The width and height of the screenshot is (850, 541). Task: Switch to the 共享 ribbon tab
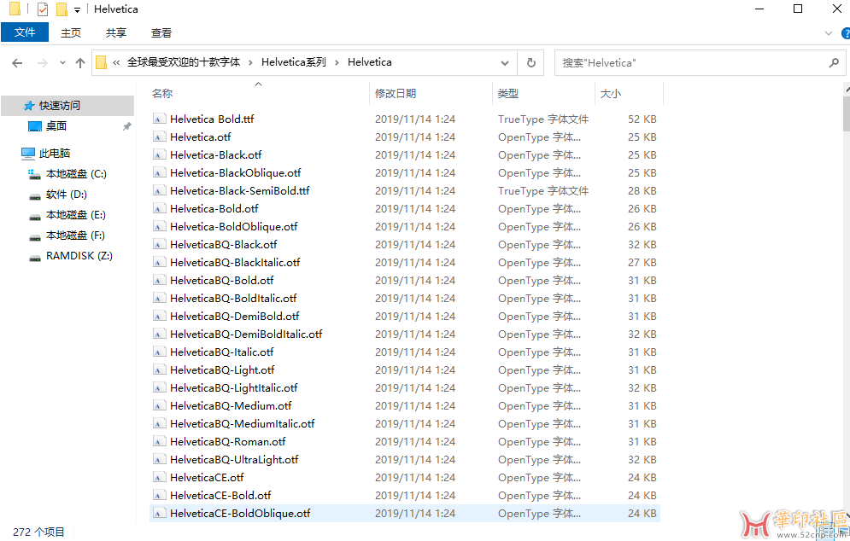click(x=115, y=33)
